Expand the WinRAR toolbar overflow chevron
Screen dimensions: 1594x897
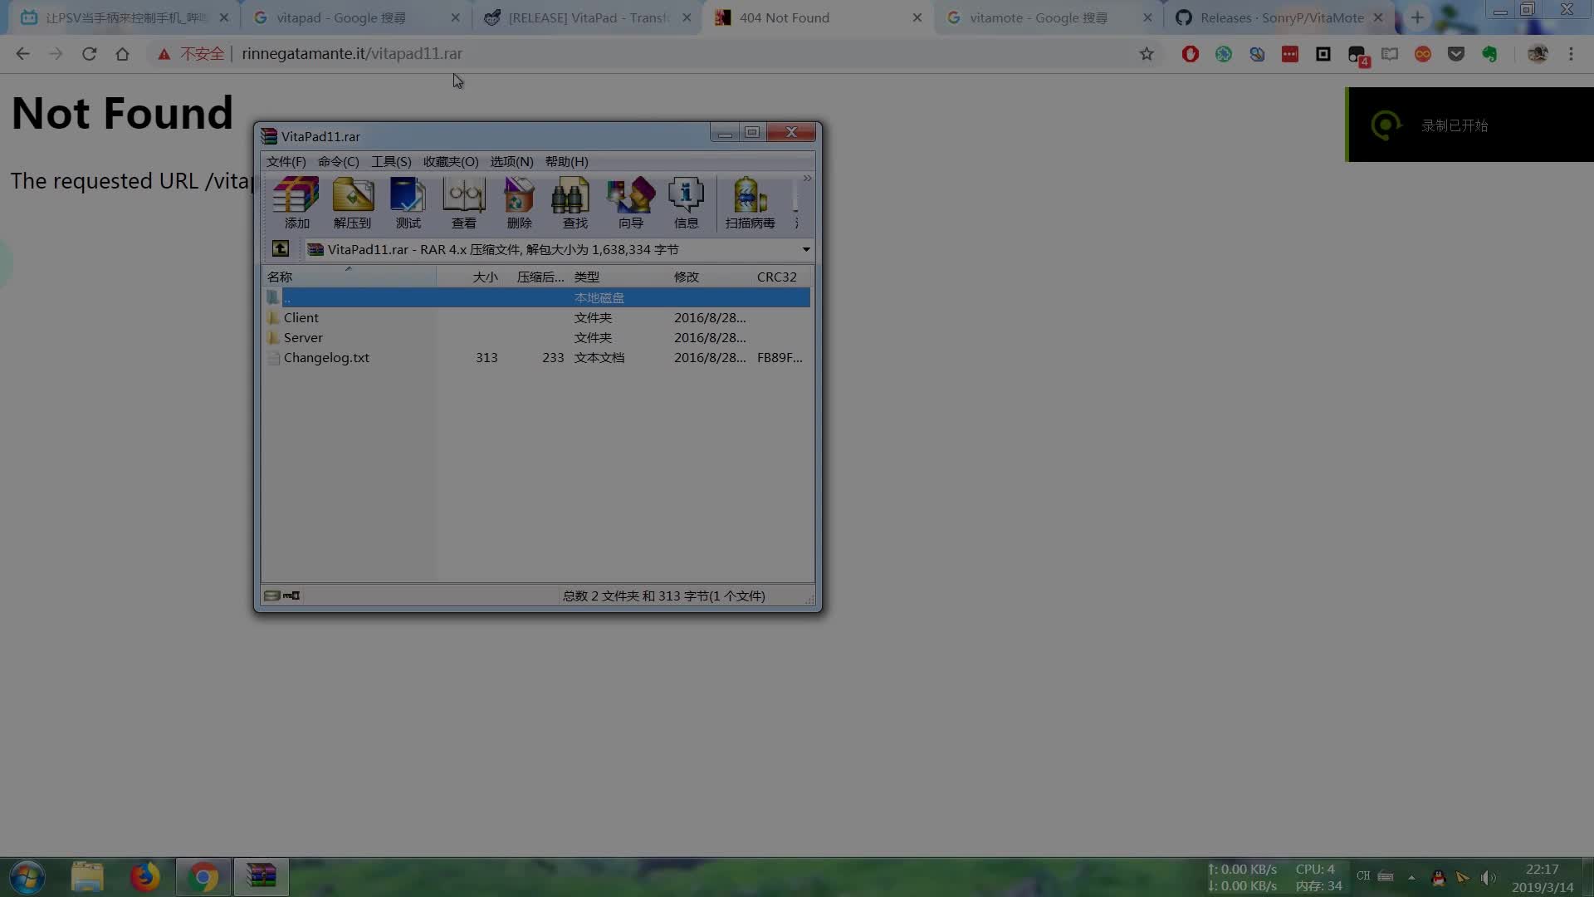coord(807,179)
